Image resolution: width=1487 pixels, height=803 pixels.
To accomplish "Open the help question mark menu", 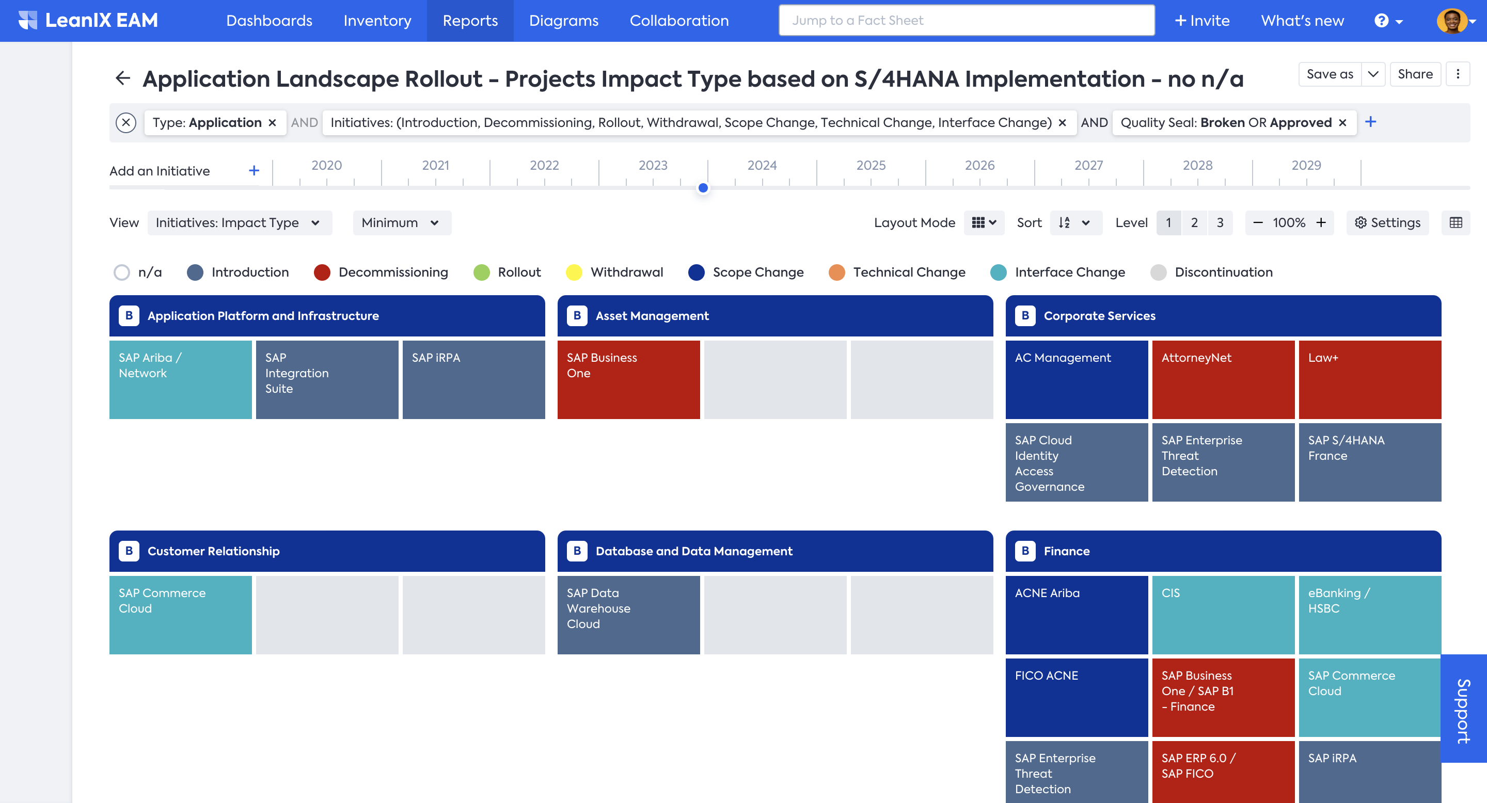I will 1388,21.
